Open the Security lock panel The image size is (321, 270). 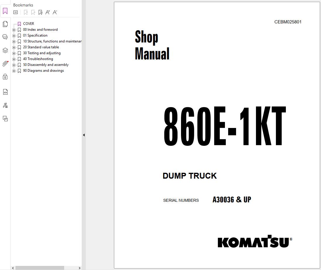5,77
